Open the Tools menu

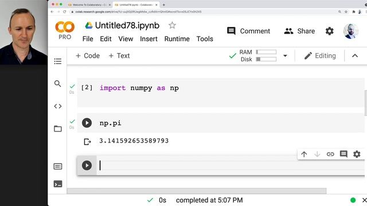point(205,39)
